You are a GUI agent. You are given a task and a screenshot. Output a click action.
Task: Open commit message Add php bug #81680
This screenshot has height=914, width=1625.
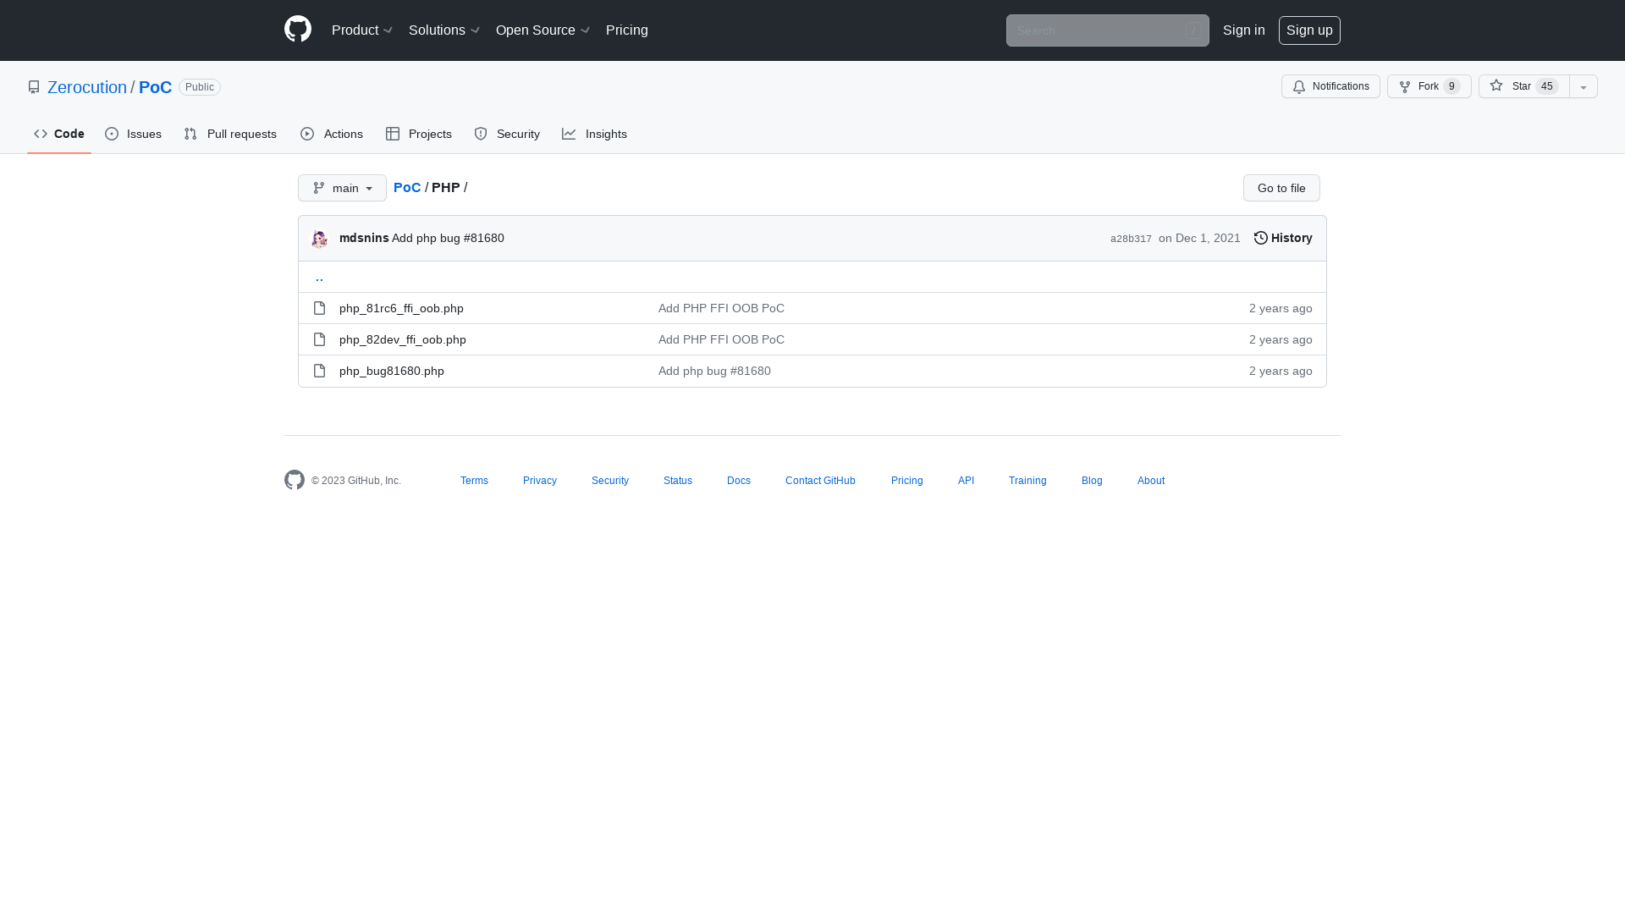[448, 238]
